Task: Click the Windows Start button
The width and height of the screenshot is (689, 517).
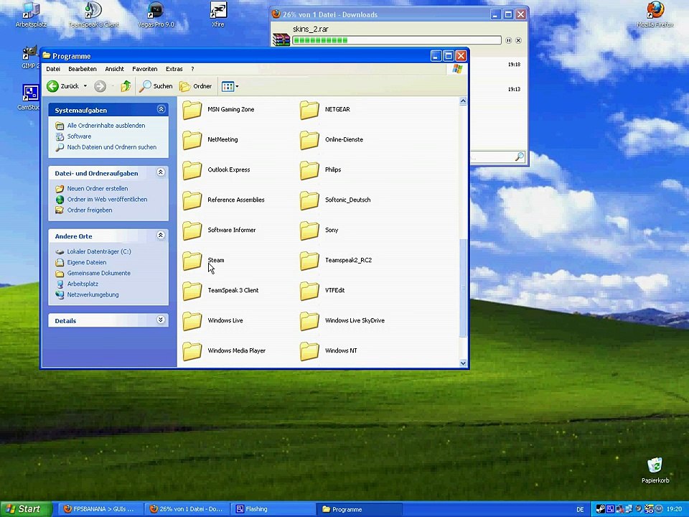Action: (x=26, y=508)
